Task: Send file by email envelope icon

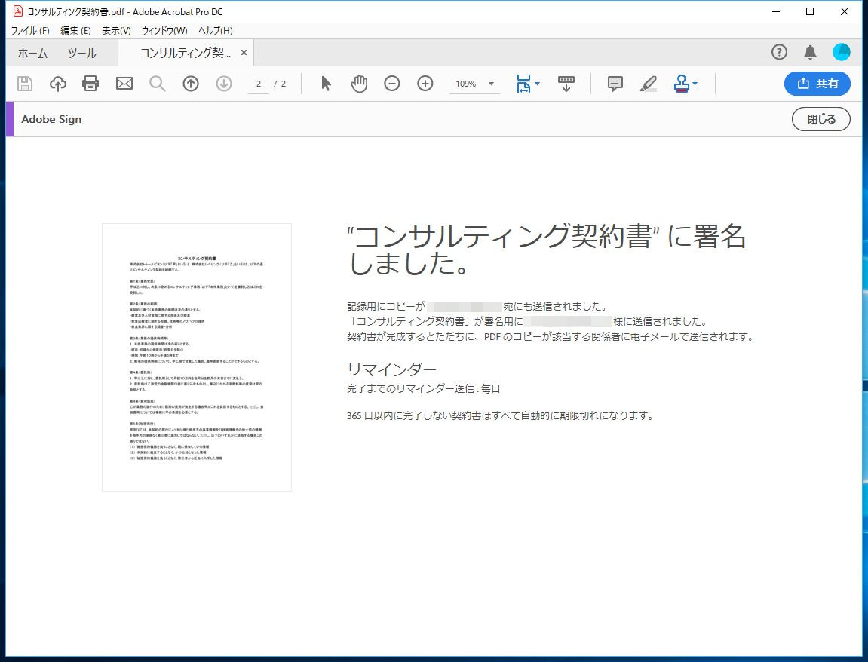Action: [x=124, y=84]
